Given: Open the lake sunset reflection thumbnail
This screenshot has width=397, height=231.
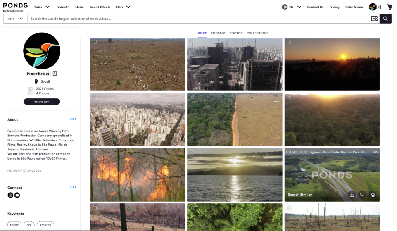Looking at the screenshot, I should click(235, 175).
